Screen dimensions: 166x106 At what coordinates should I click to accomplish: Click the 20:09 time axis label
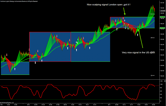pyautogui.click(x=154, y=105)
